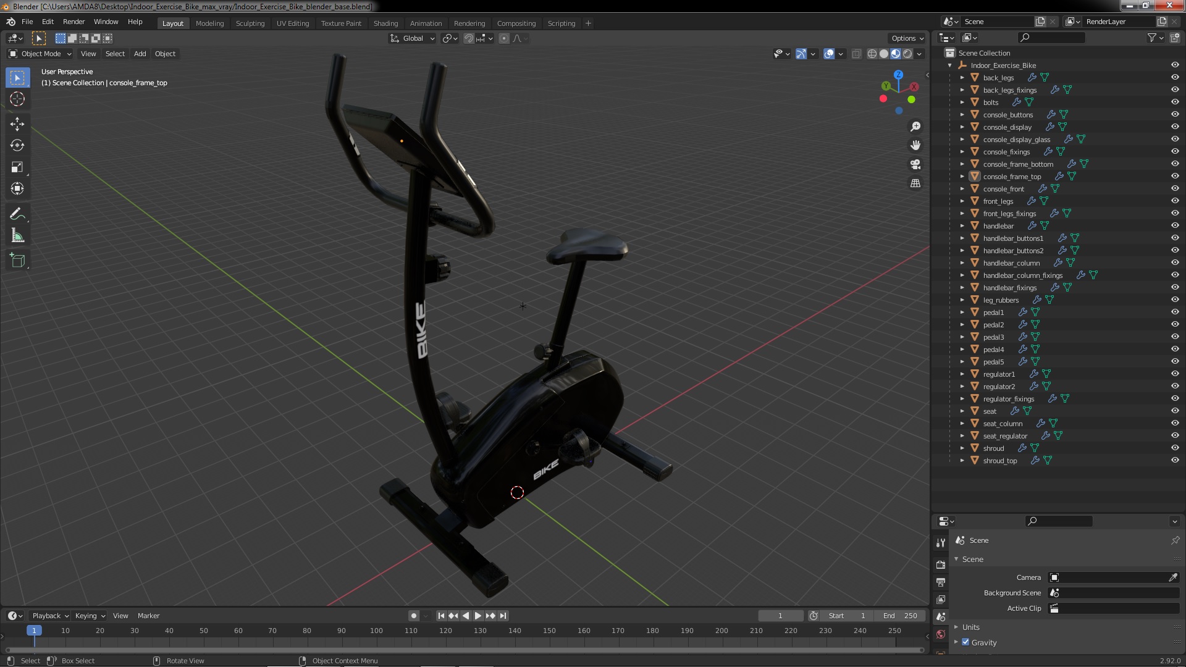
Task: Play the animation forward
Action: pos(477,616)
